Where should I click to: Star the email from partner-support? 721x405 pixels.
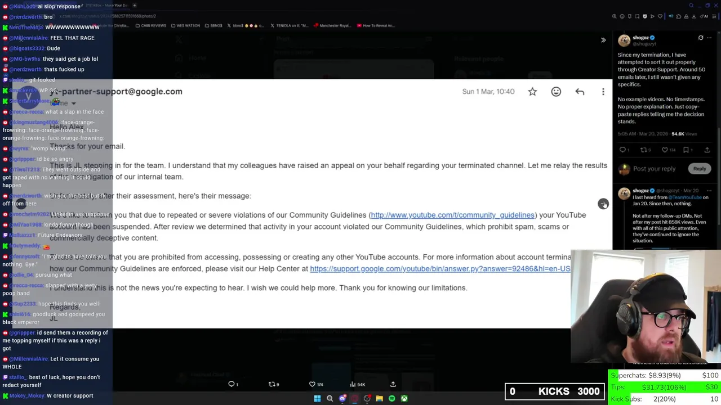(532, 91)
